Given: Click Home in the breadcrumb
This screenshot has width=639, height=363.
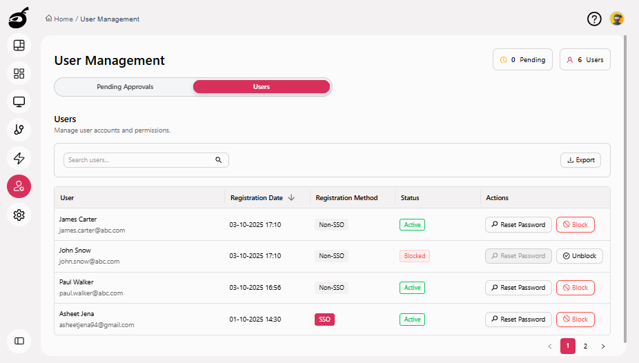Looking at the screenshot, I should (x=63, y=19).
